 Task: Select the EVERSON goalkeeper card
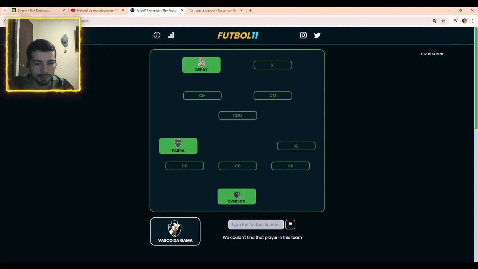237,197
